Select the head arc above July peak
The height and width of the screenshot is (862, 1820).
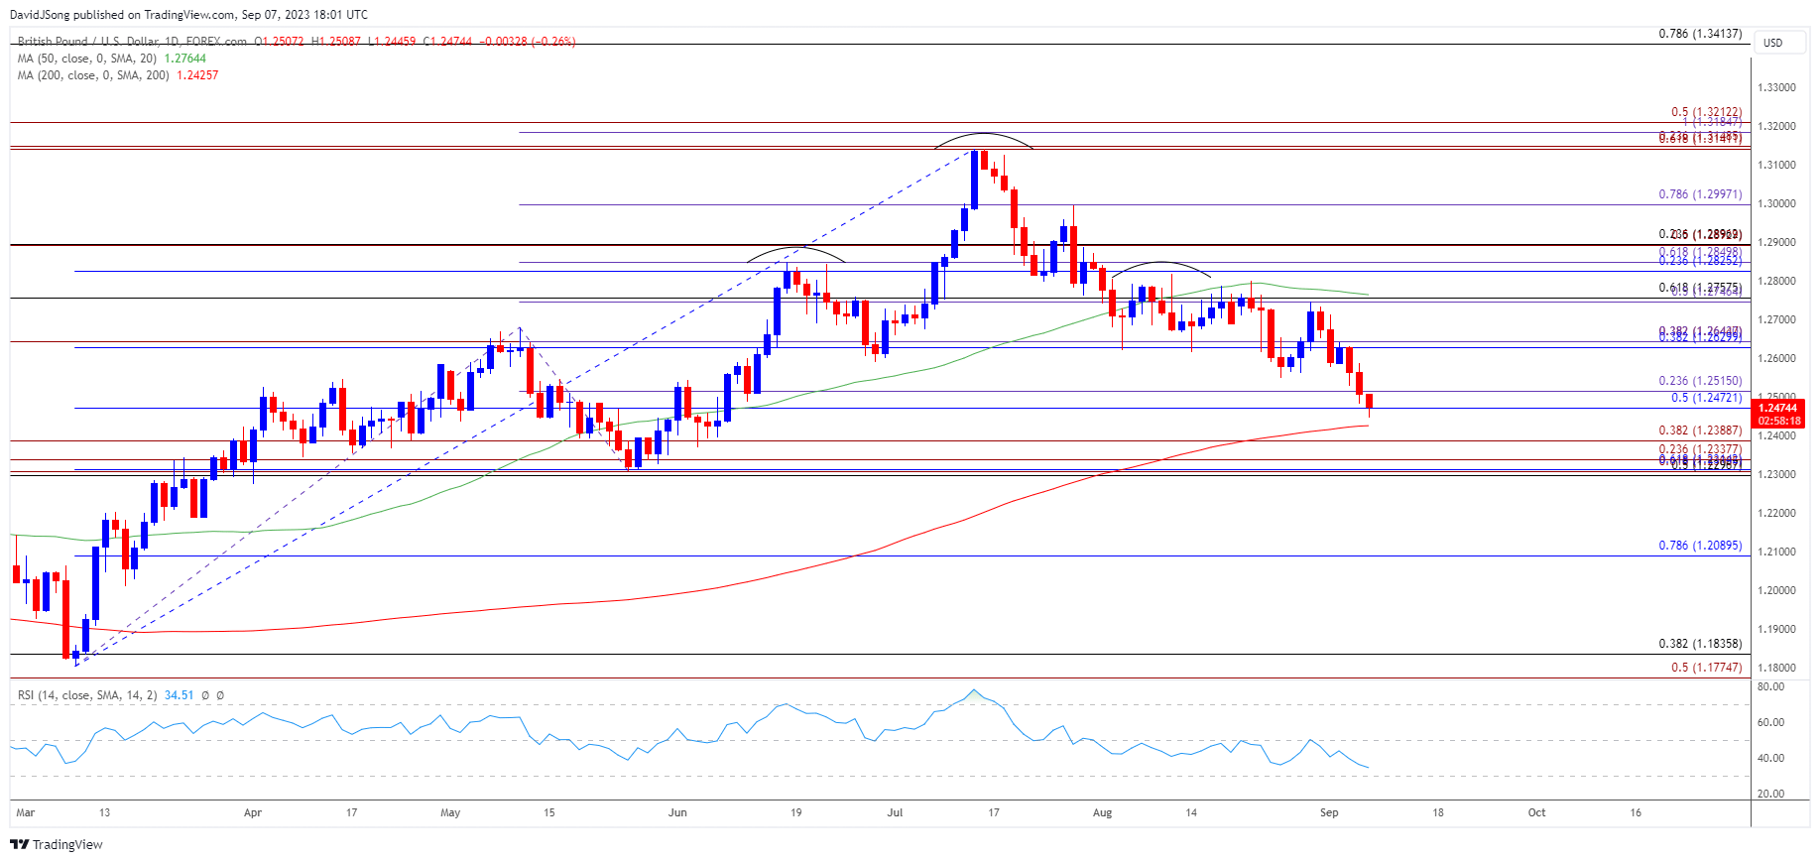[x=983, y=140]
